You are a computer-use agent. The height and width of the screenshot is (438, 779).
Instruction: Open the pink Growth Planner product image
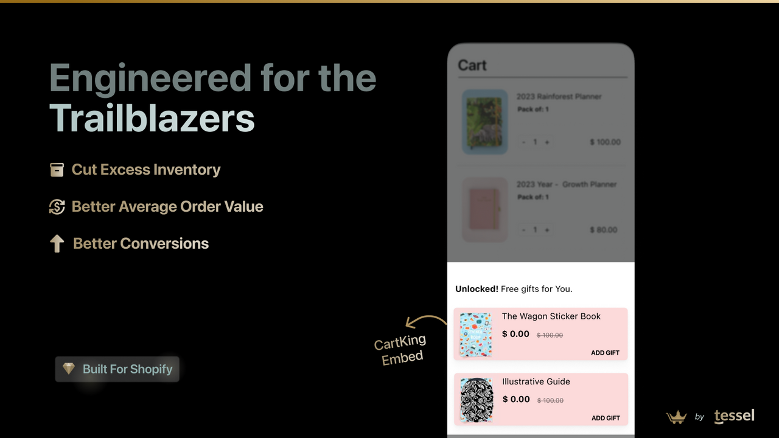click(x=484, y=209)
